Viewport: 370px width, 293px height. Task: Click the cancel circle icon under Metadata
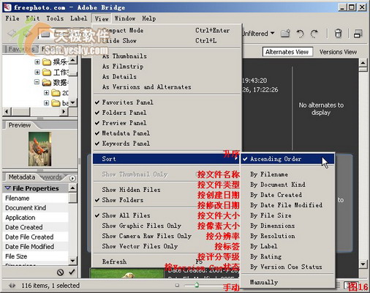(x=60, y=272)
